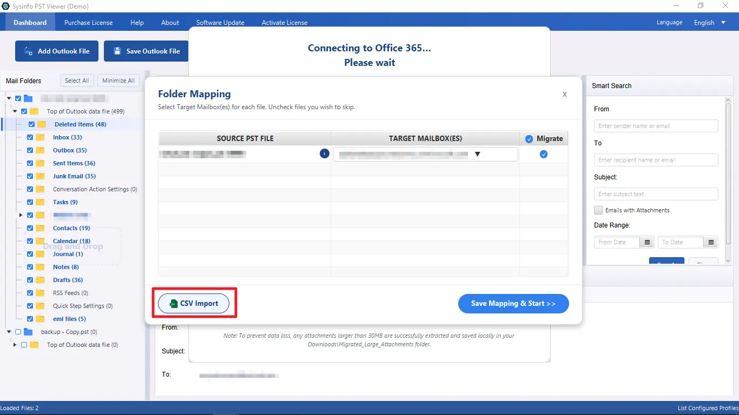
Task: Focus the From sender name or email field
Action: click(656, 126)
